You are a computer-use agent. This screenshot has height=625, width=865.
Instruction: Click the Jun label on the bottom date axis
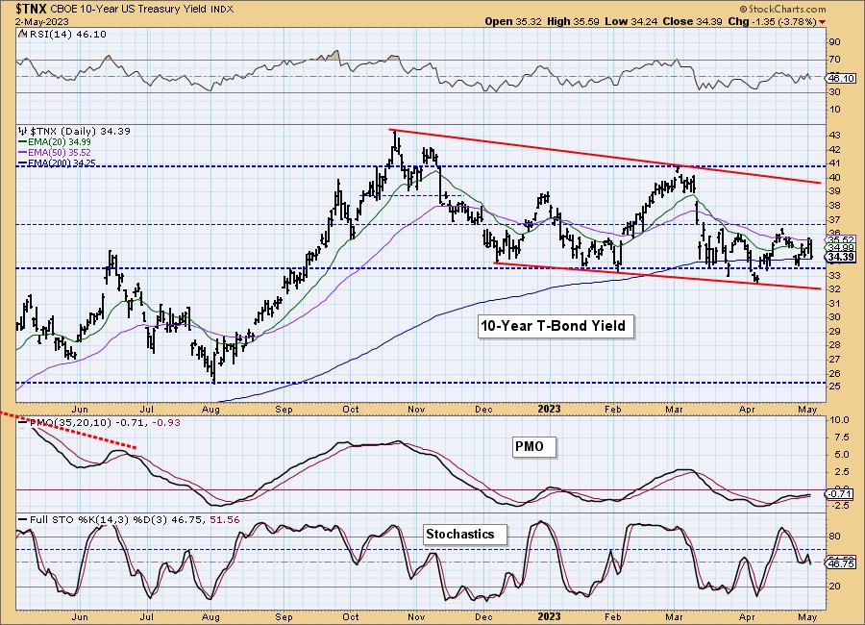[80, 616]
